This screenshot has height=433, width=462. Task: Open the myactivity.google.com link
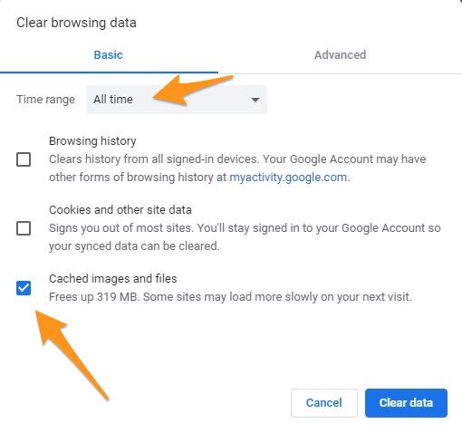[288, 178]
